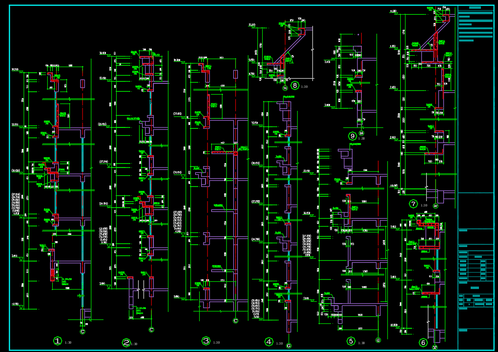Select the circled number 2 detail label

(126, 343)
